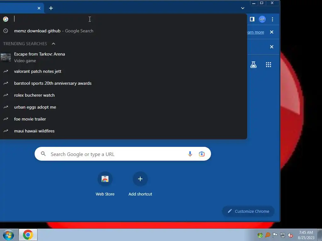Screen dimensions: 322x241
Task: Click the trend arrow next to foe movie trailer
Action: pos(6,119)
